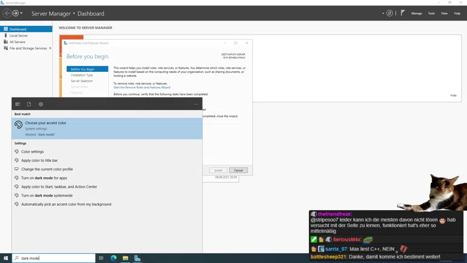Open the Tools menu
This screenshot has height=263, width=467.
pyautogui.click(x=431, y=13)
